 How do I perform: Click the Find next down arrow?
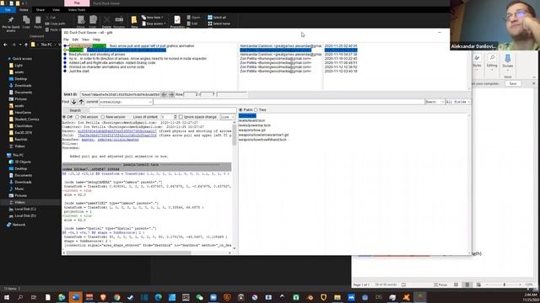pyautogui.click(x=73, y=102)
